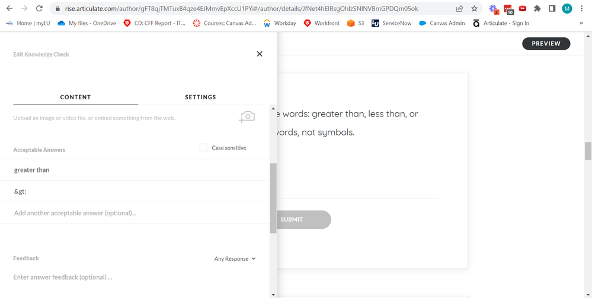Click the answer feedback text field

pyautogui.click(x=134, y=277)
